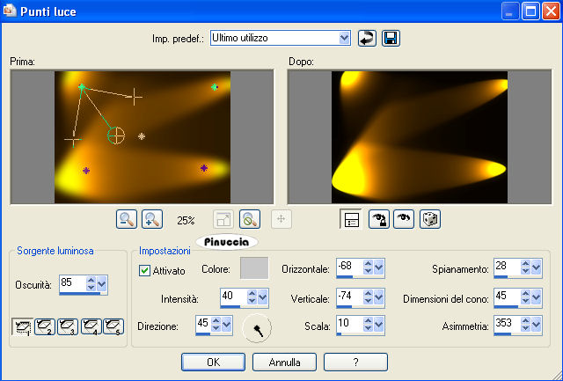Open the Dimensioni del cono dropdown arrow
This screenshot has height=381, width=563.
537,297
